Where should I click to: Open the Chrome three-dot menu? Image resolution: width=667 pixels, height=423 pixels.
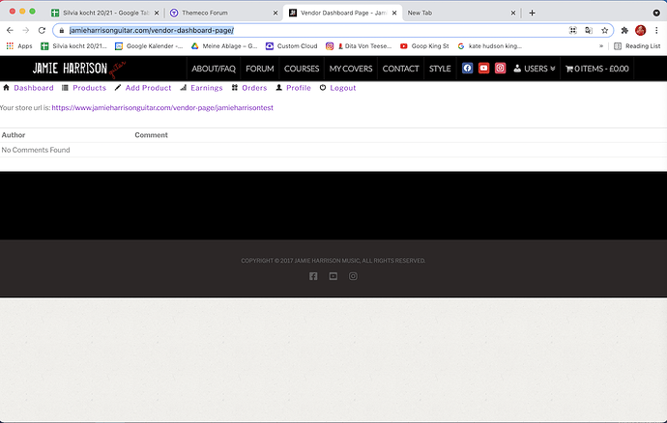[x=656, y=30]
